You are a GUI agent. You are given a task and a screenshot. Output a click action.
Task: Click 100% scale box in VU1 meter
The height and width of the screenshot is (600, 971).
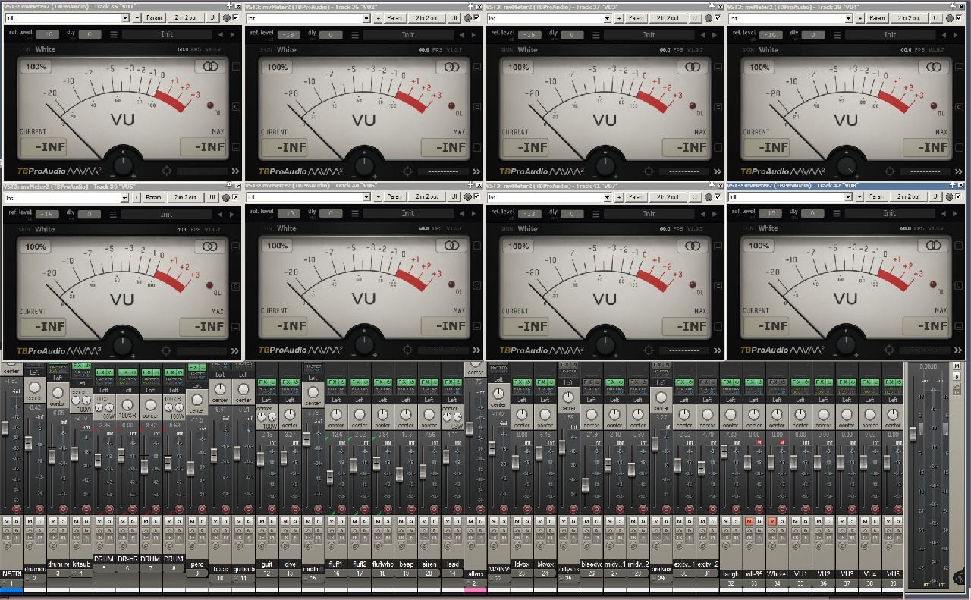click(36, 67)
